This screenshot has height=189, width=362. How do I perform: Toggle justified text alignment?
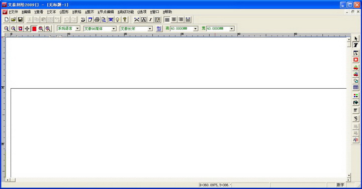188,20
